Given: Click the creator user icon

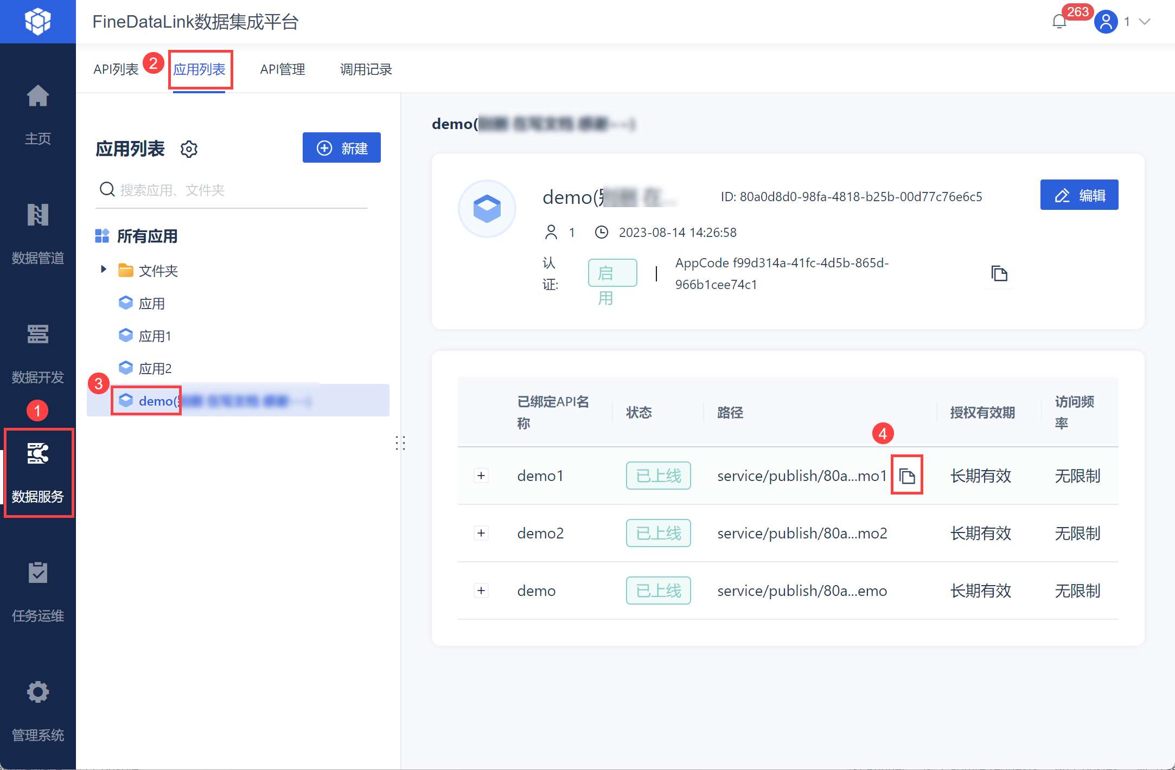Looking at the screenshot, I should 551,232.
